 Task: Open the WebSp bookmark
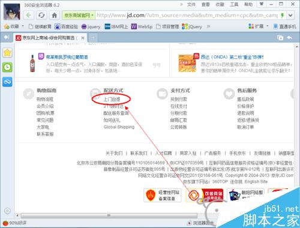coord(142,26)
